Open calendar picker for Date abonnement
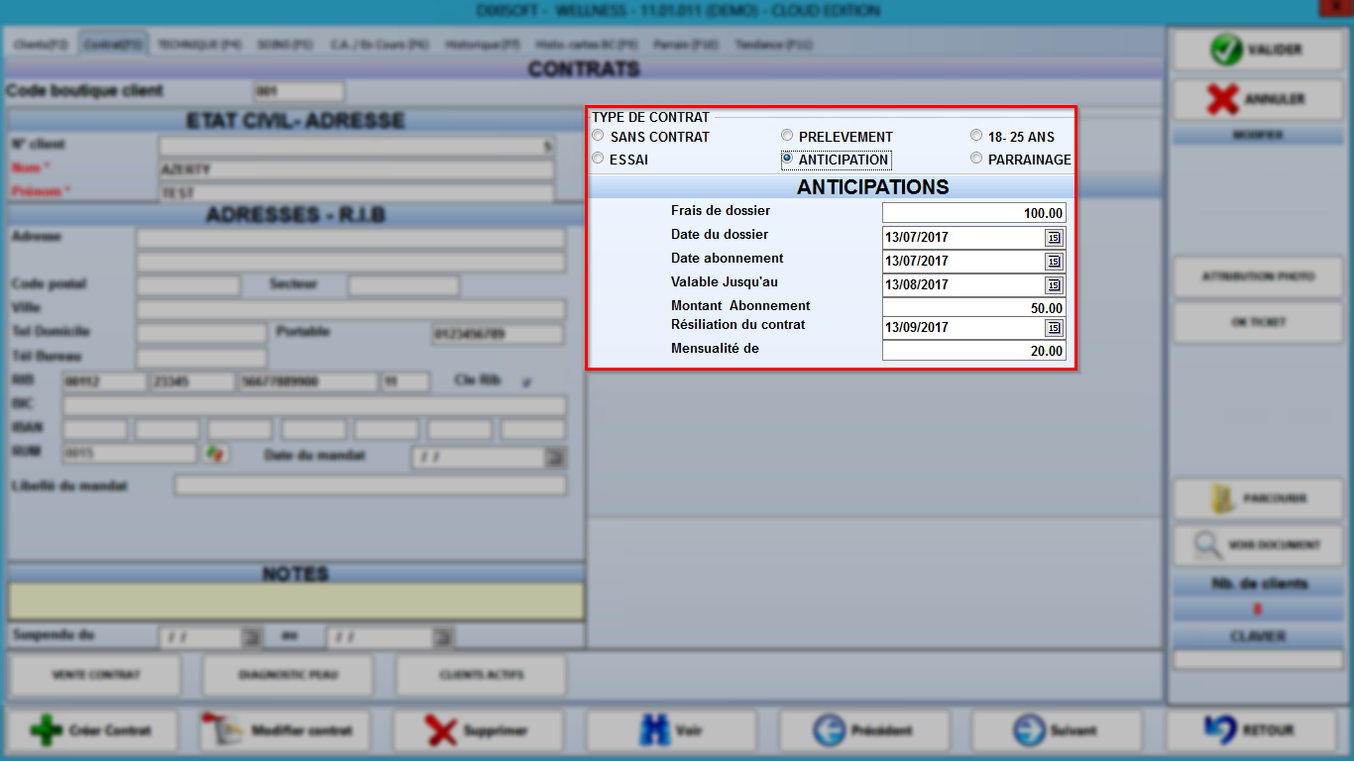This screenshot has width=1354, height=761. point(1054,262)
